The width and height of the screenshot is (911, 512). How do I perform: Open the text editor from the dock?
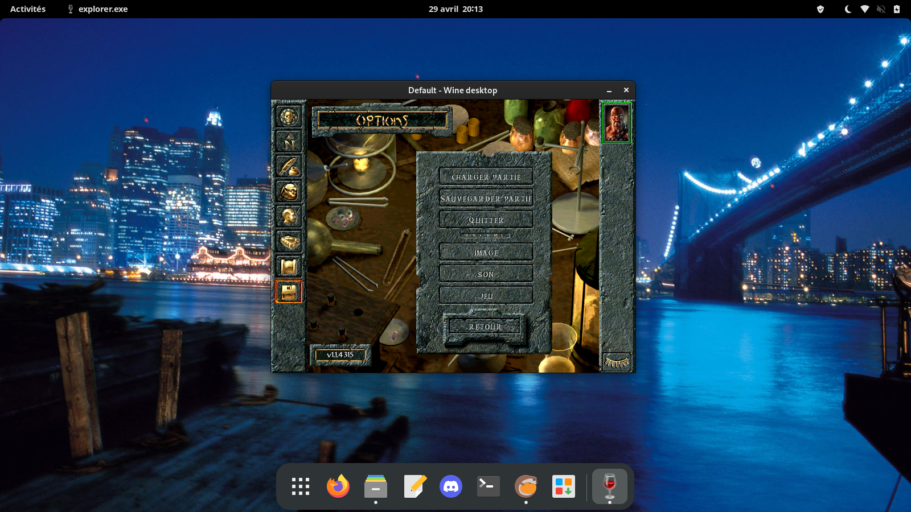pos(415,486)
